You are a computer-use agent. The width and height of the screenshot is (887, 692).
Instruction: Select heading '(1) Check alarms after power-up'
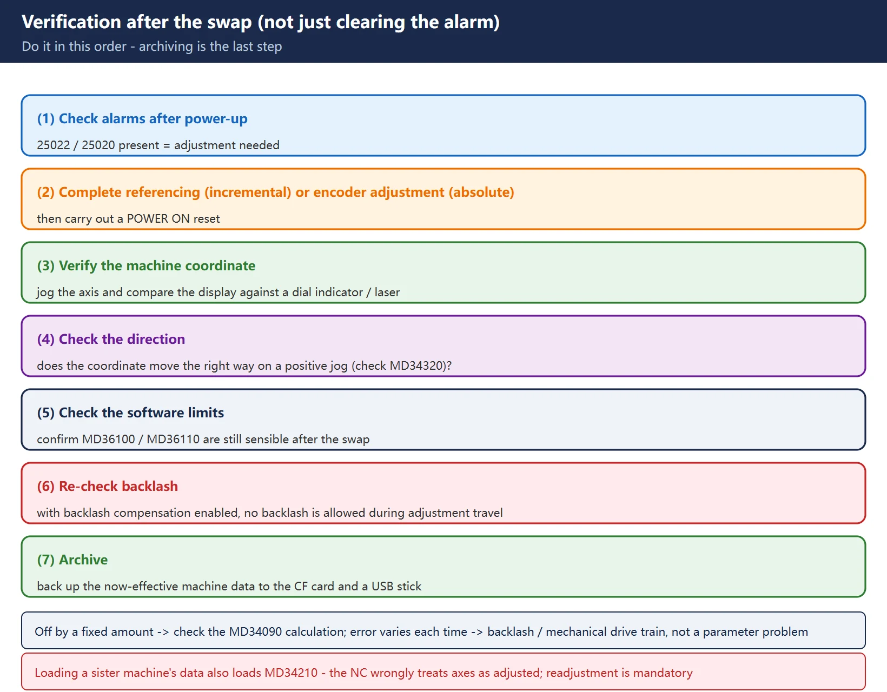[x=142, y=119]
